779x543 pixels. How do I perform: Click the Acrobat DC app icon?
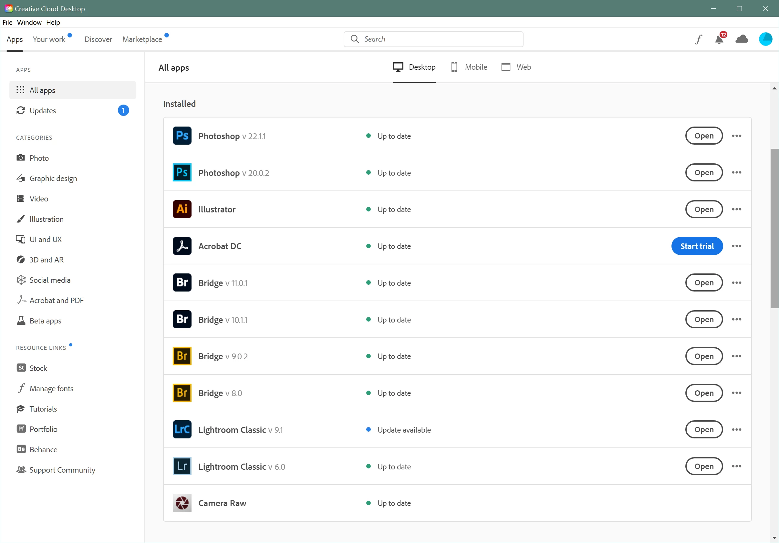pyautogui.click(x=182, y=246)
